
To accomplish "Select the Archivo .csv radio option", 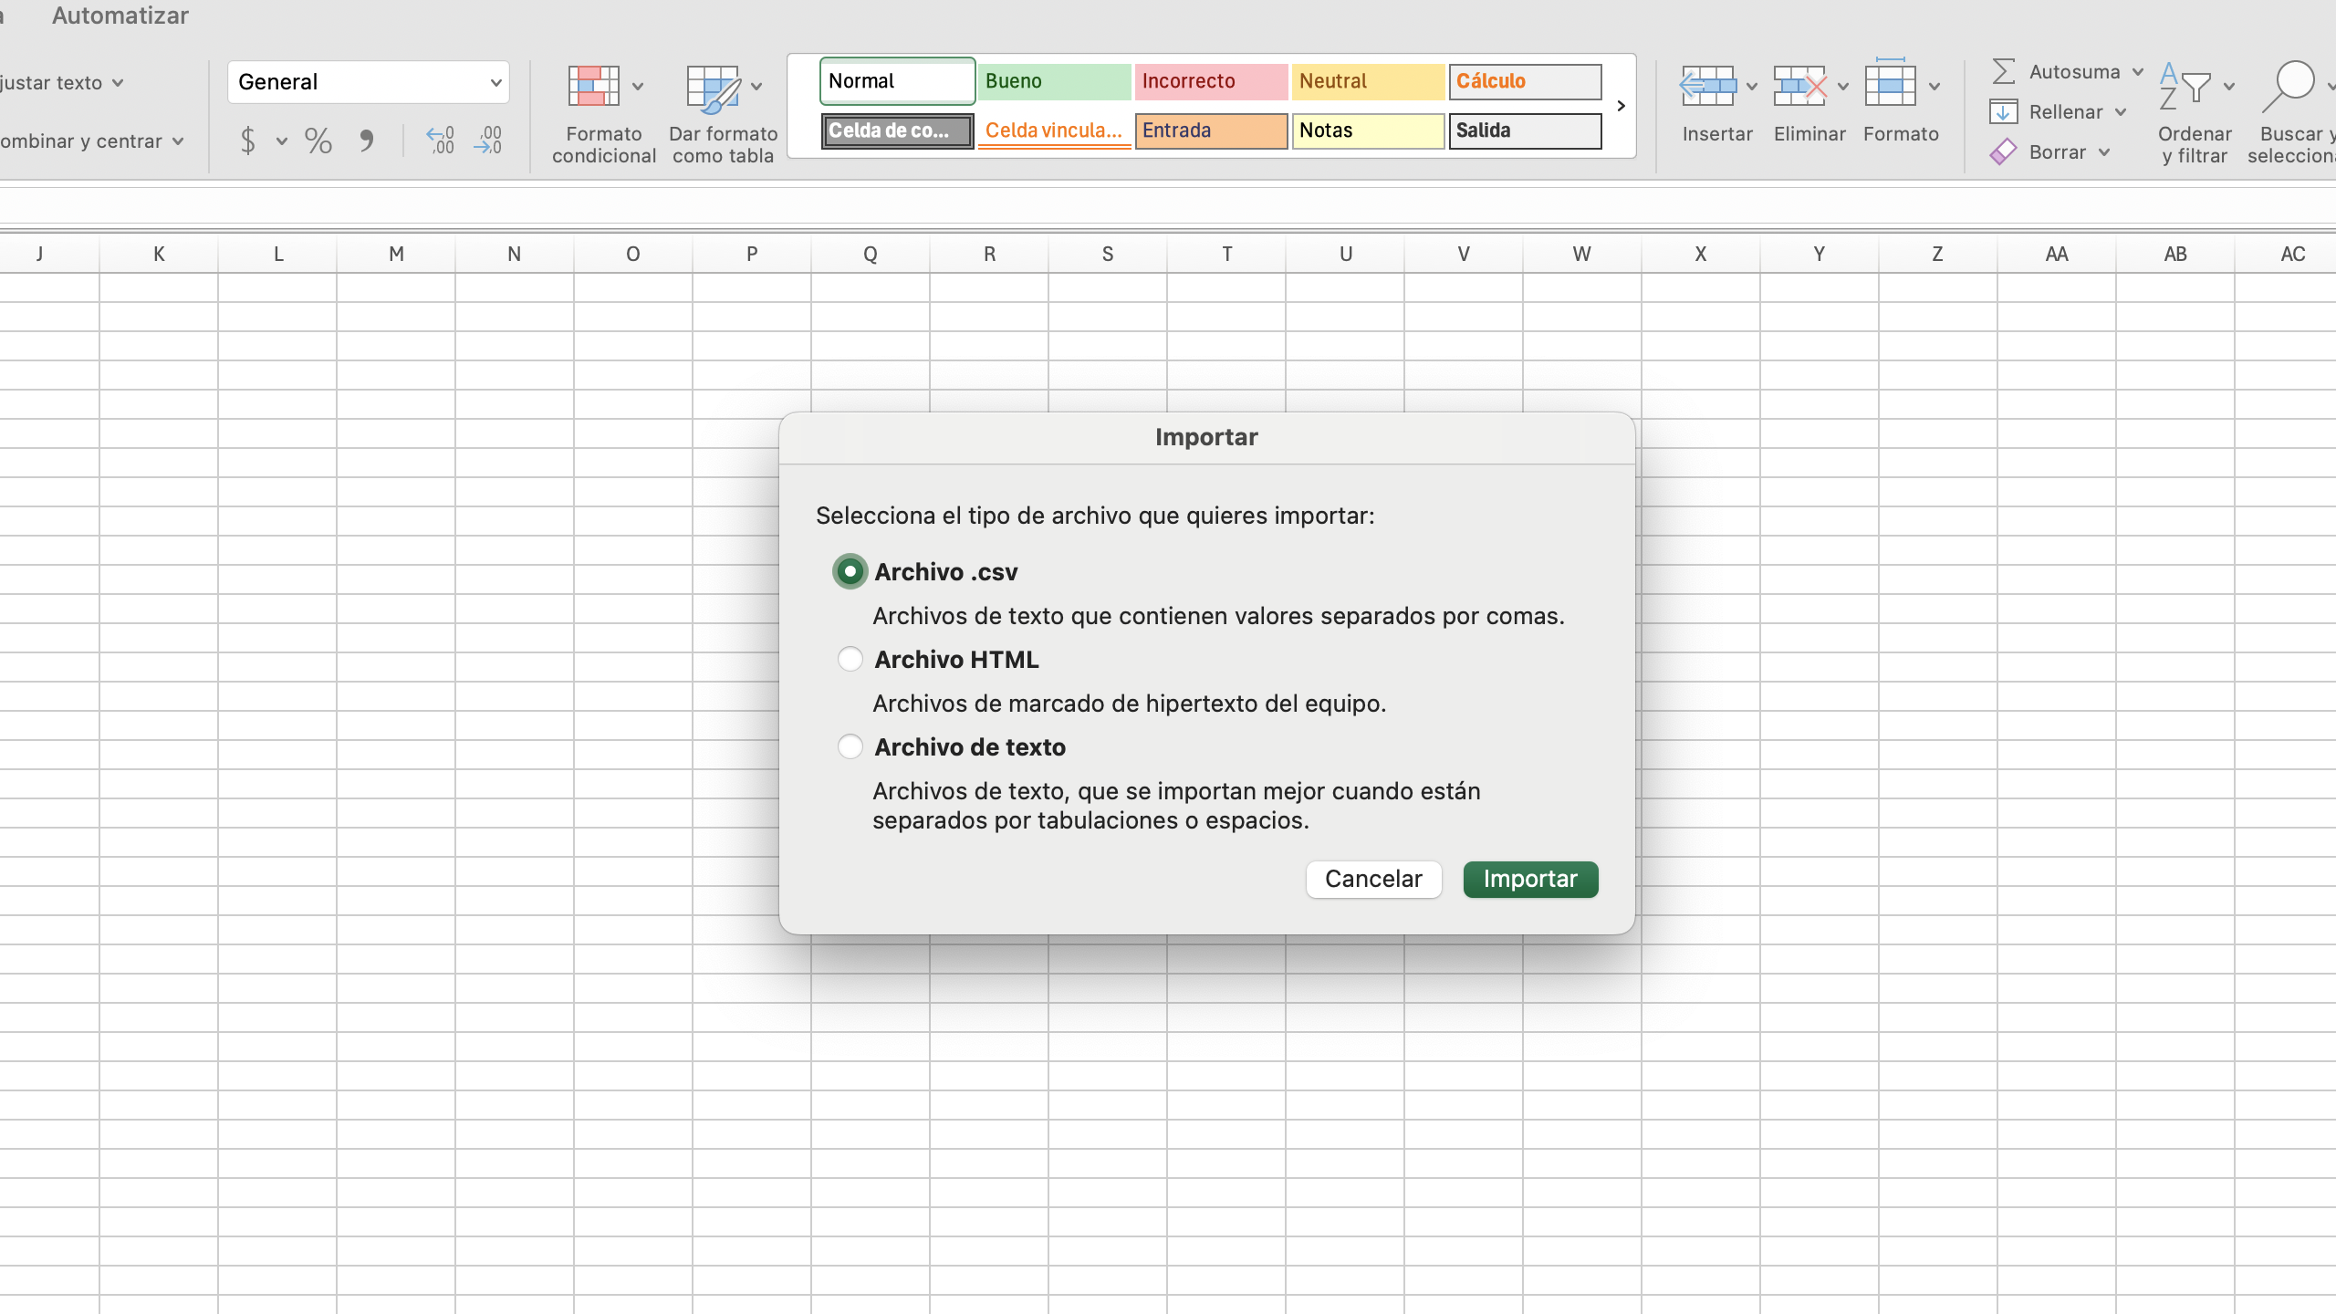I will 850,572.
